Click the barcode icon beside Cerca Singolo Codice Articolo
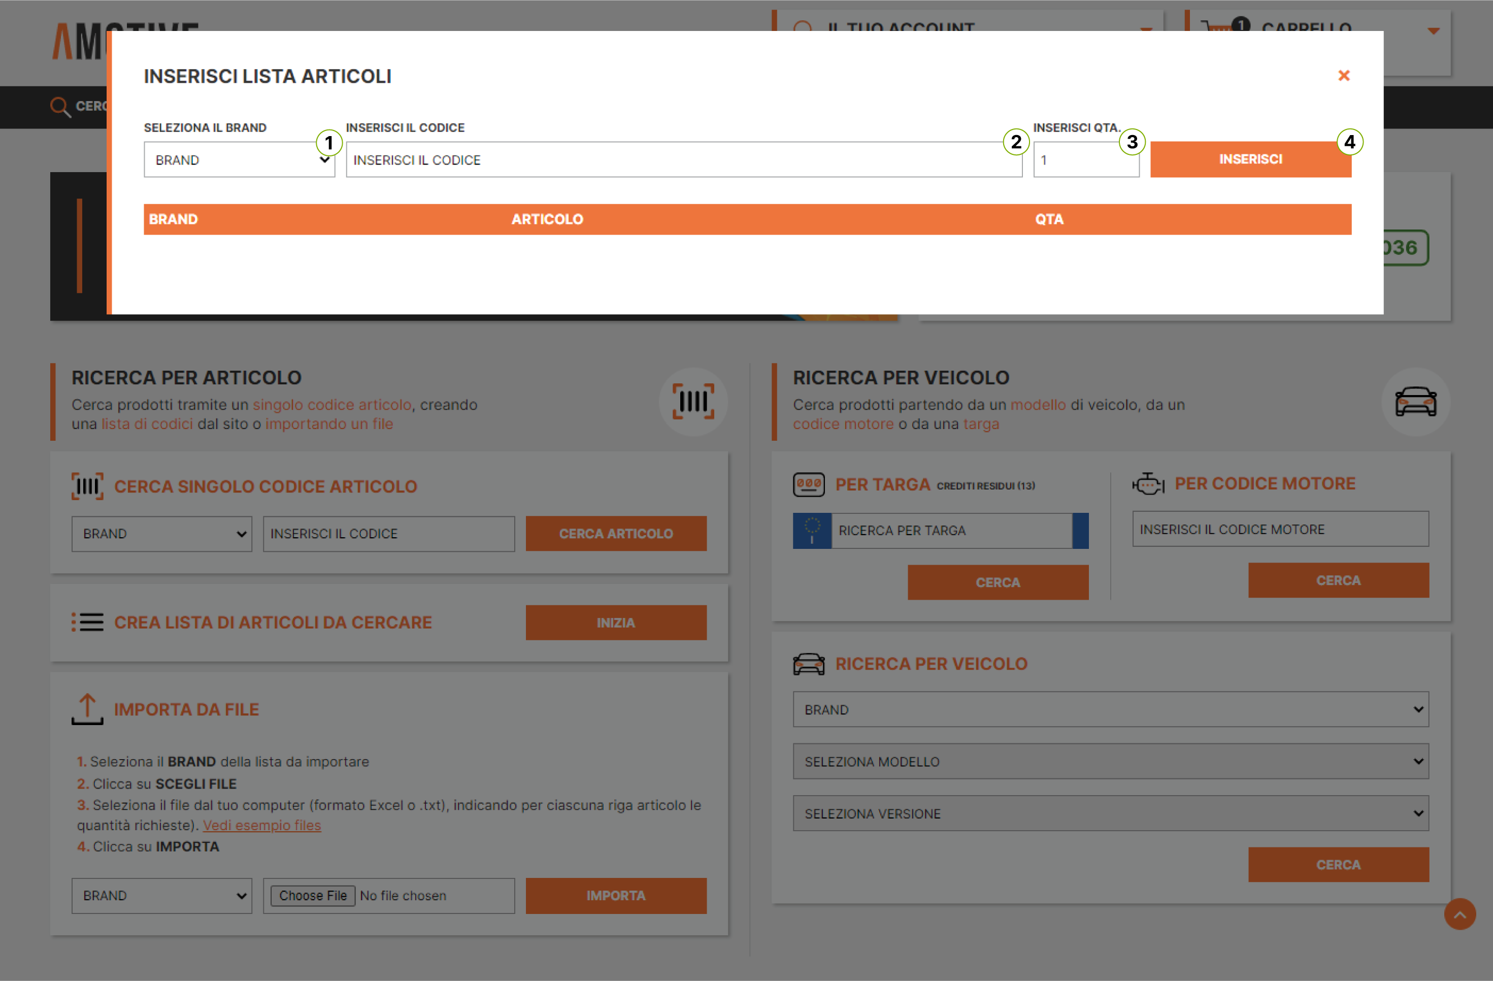The height and width of the screenshot is (981, 1493). click(87, 486)
